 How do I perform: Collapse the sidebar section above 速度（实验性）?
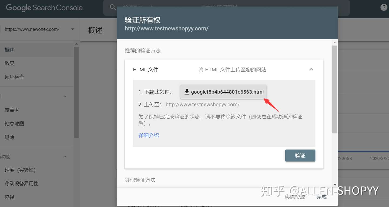65,156
